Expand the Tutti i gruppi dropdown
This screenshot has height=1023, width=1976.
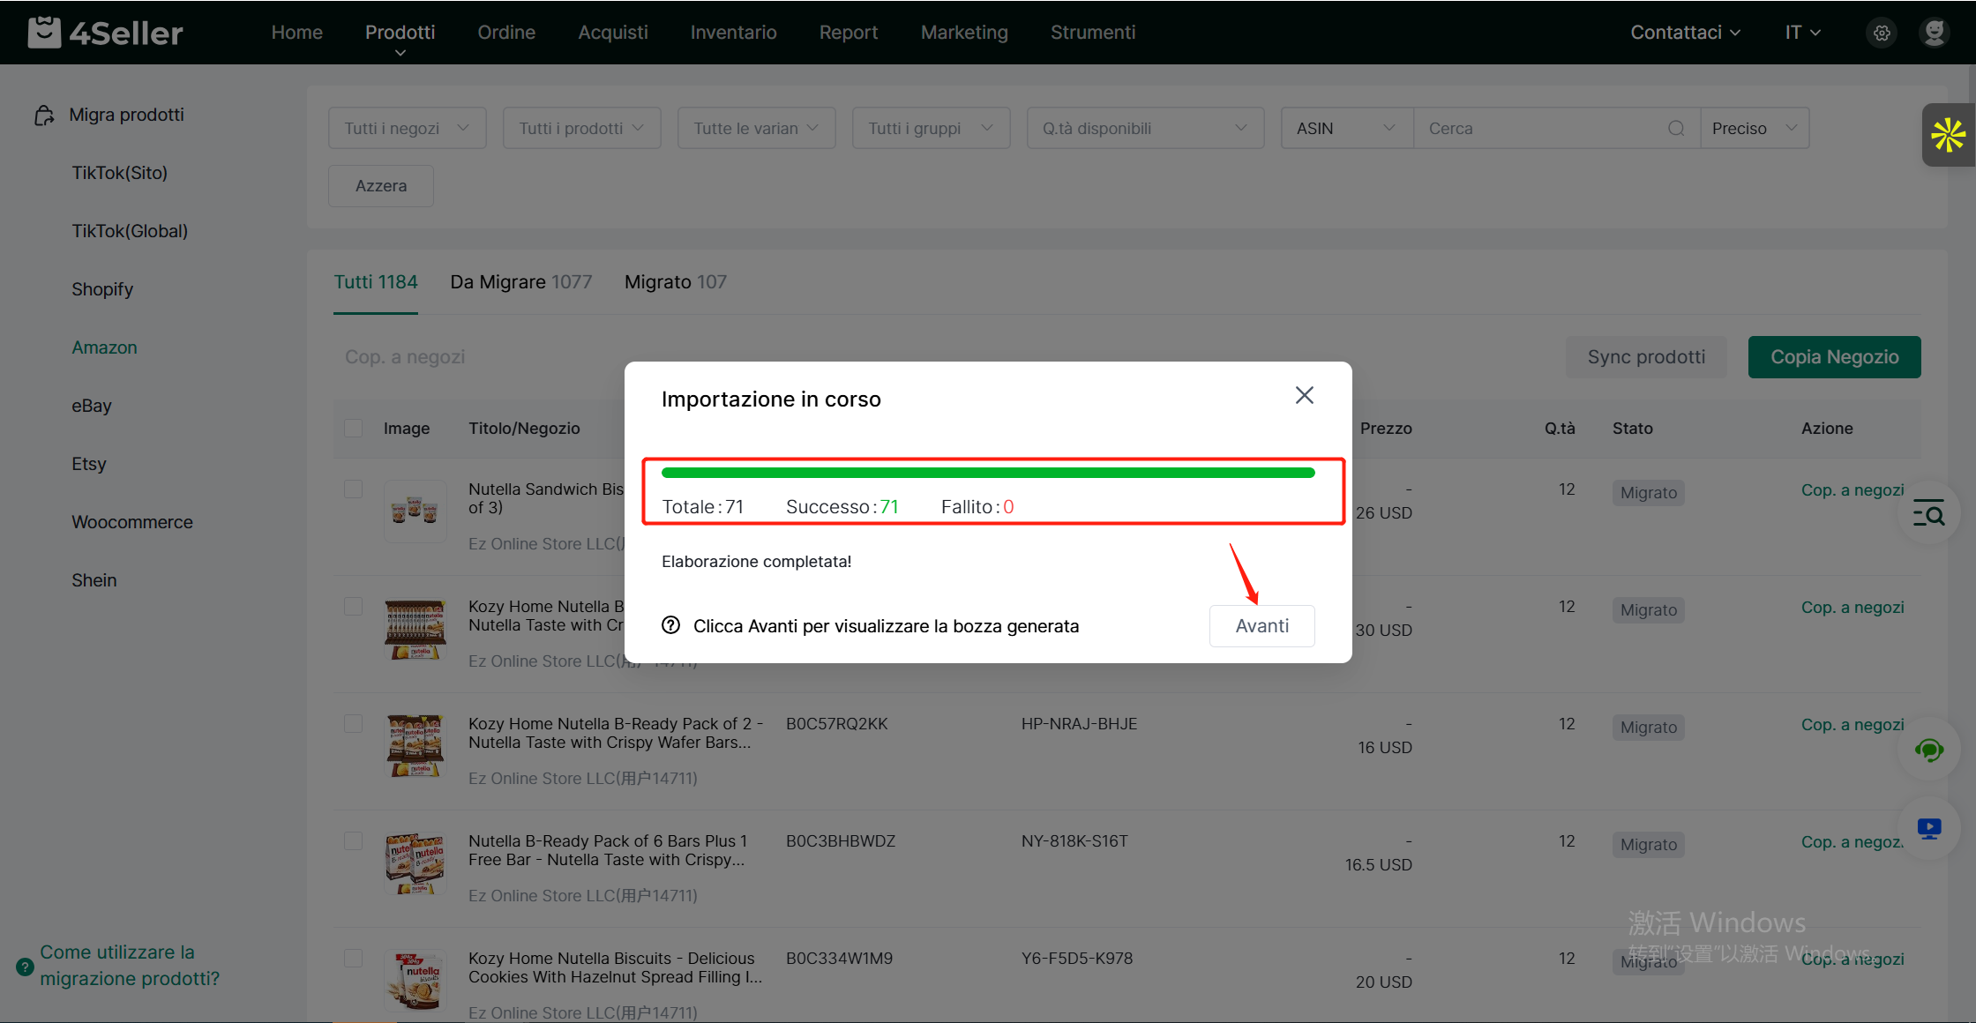click(932, 129)
